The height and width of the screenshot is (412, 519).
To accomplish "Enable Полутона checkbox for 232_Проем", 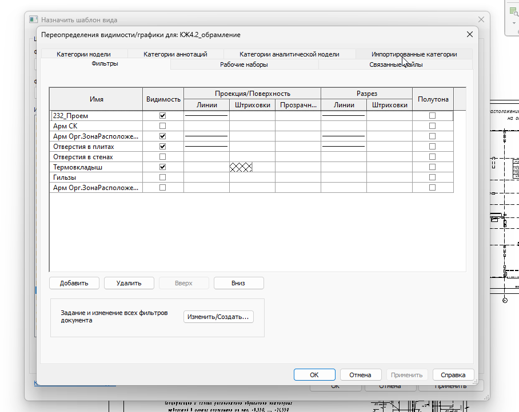I will pyautogui.click(x=432, y=116).
